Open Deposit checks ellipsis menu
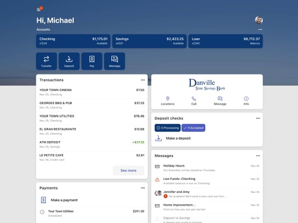This screenshot has width=298, height=223. coord(258,119)
